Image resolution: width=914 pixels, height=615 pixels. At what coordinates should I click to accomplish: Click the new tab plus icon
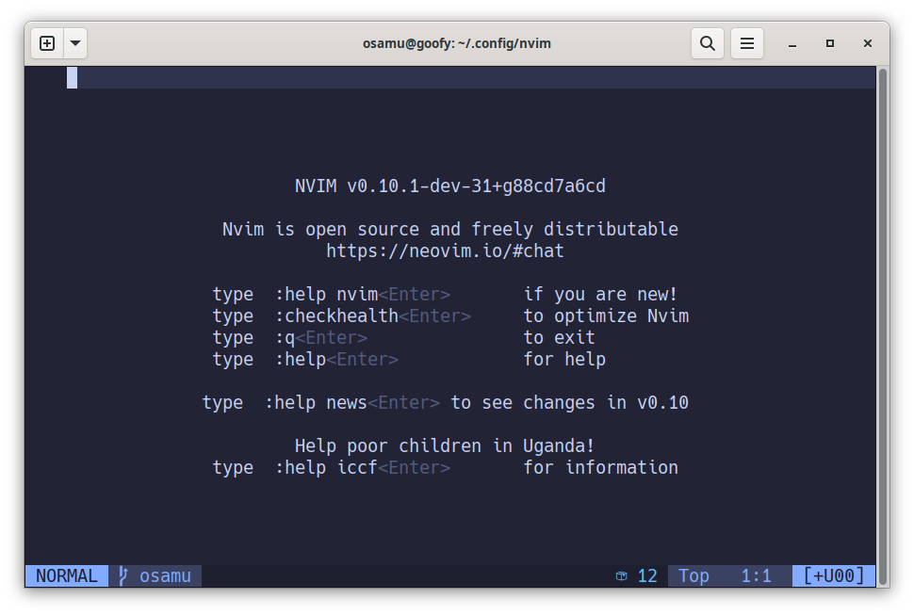pos(47,43)
